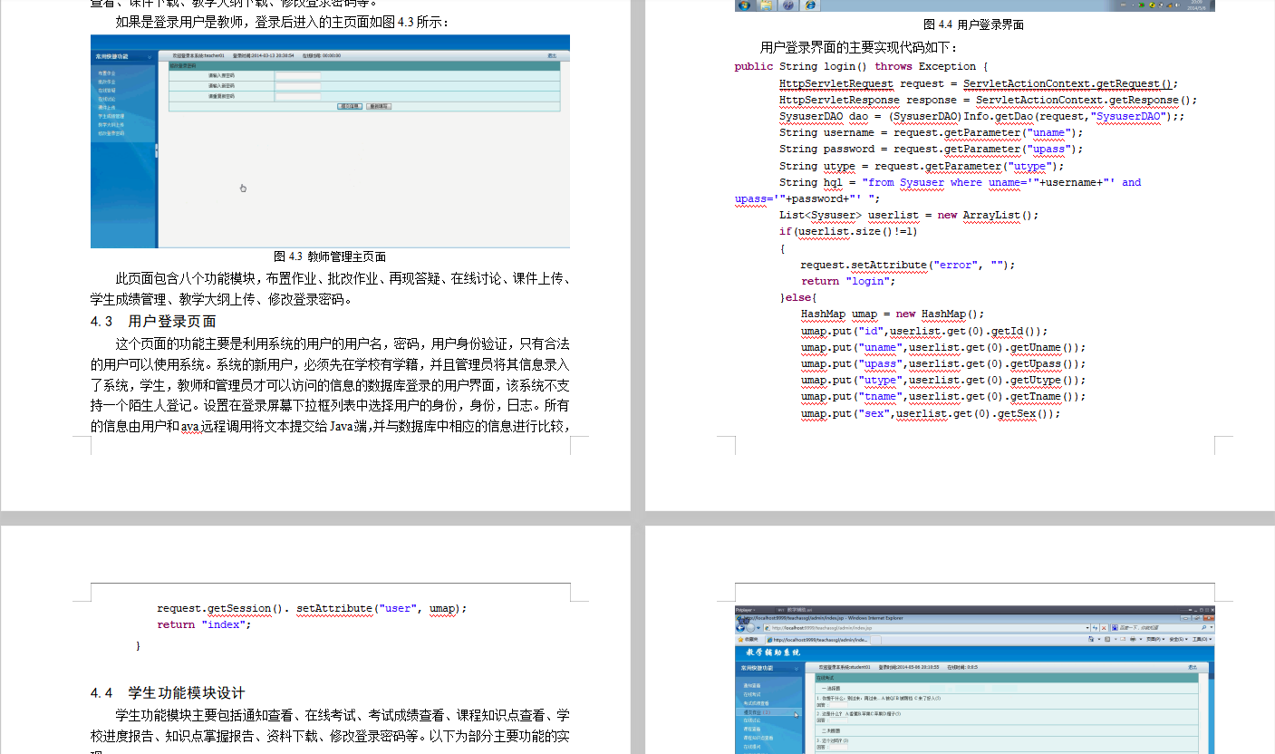This screenshot has height=754, width=1275.
Task: Click the umap.put("uname") code line
Action: 943,347
